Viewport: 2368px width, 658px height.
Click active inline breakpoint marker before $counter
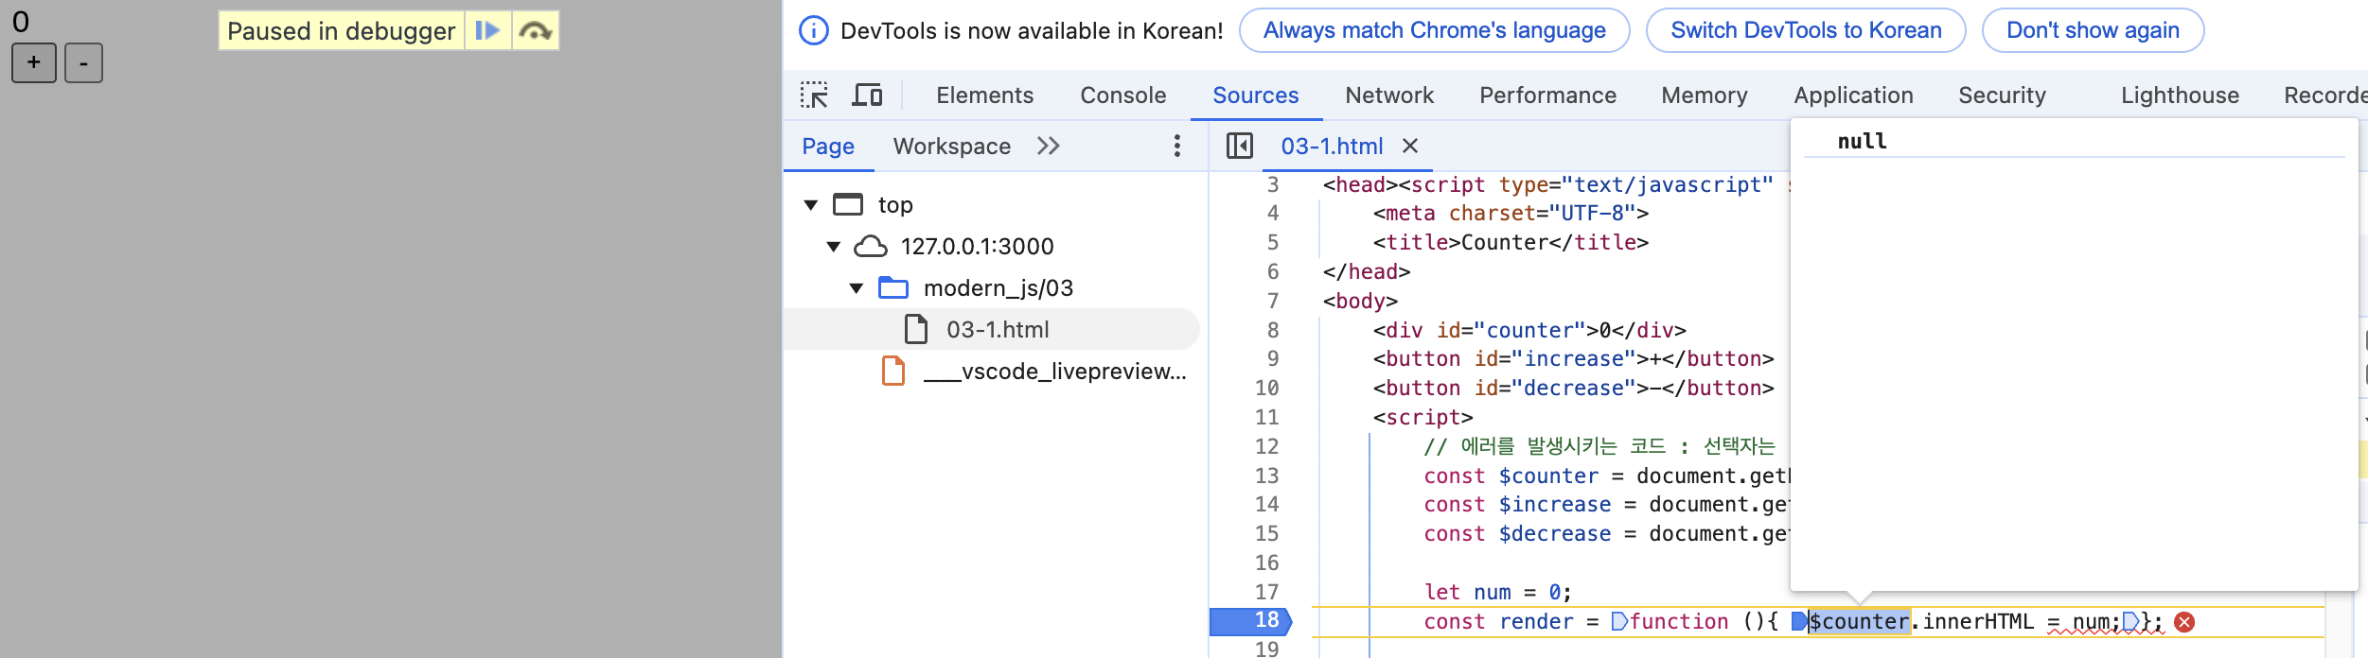[x=1799, y=621]
